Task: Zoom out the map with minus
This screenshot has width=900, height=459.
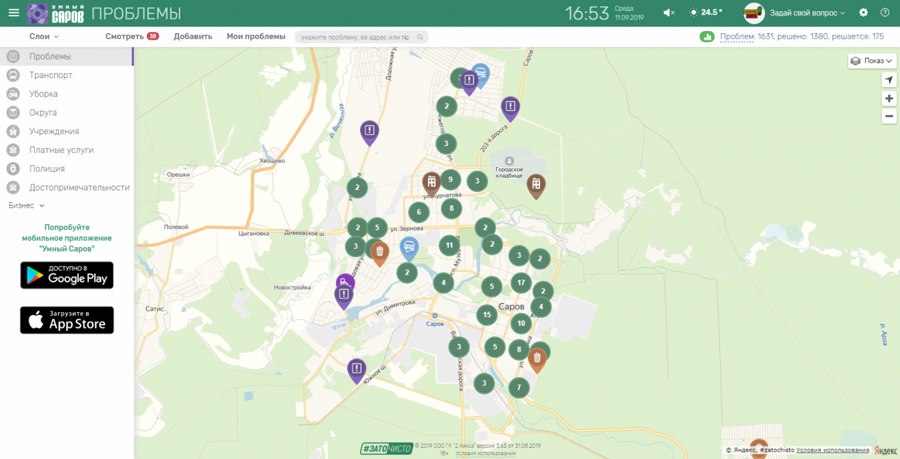Action: coord(889,116)
